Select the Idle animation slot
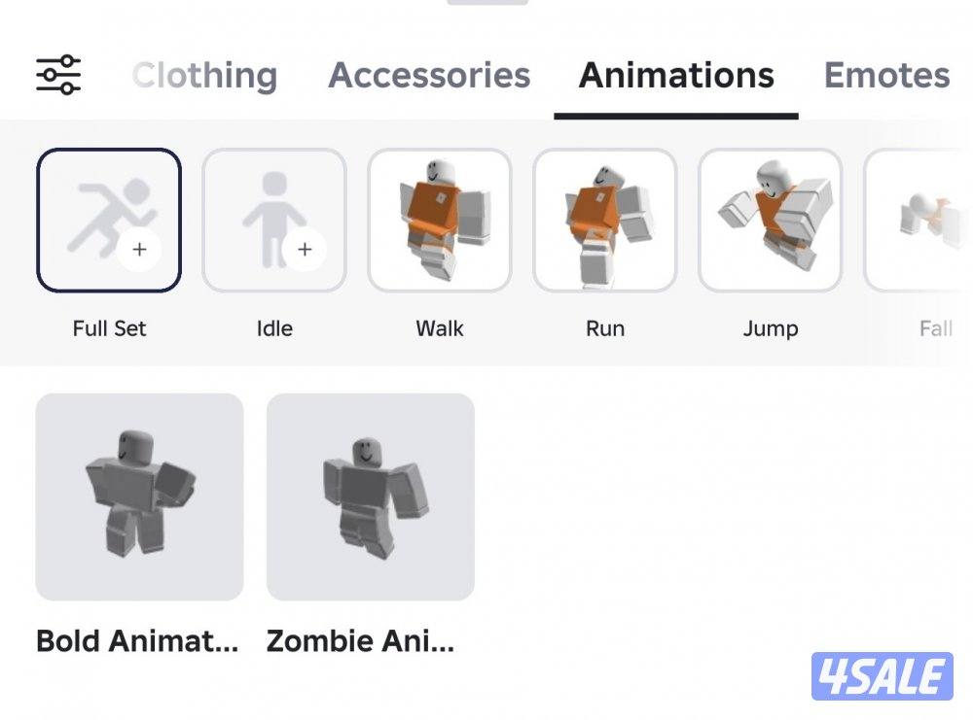The height and width of the screenshot is (720, 973). click(274, 220)
